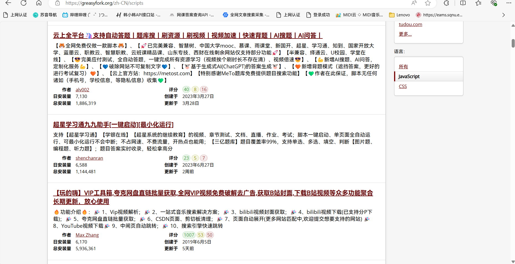Screen dimensions: 515x264
Task: Expand the bookmarks bar overflow chevron
Action: point(503,15)
